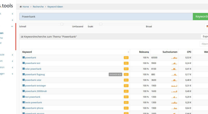The width and height of the screenshot is (208, 114).
Task: Expand the sidebar item ending in 'tion'
Action: click(12, 67)
